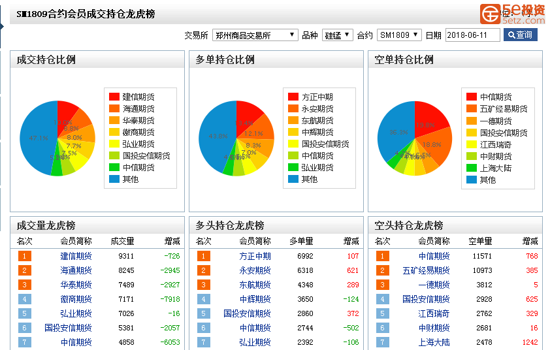Click the page title SM1809合约会员成交持仓龙虎榜
The width and height of the screenshot is (550, 350).
click(x=86, y=14)
